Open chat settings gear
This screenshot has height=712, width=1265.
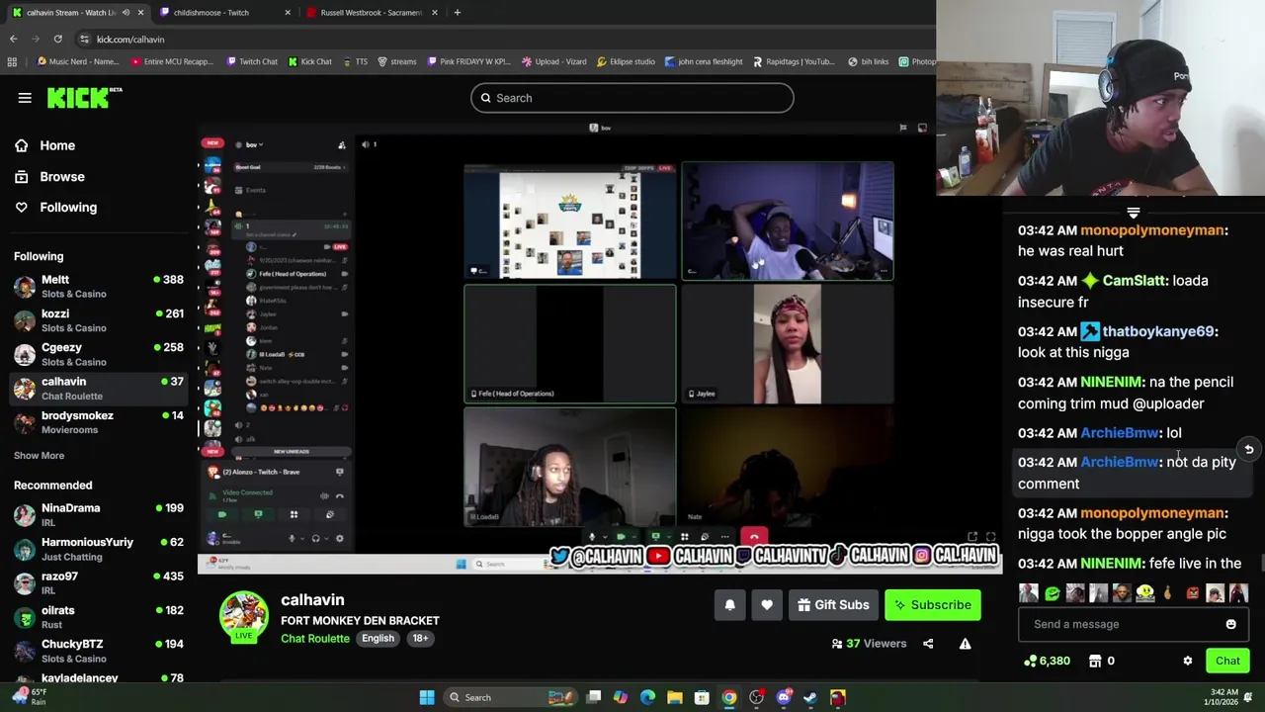(x=1188, y=661)
